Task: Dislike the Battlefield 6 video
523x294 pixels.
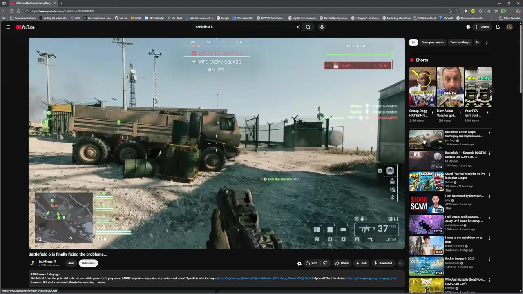Action: tap(325, 263)
